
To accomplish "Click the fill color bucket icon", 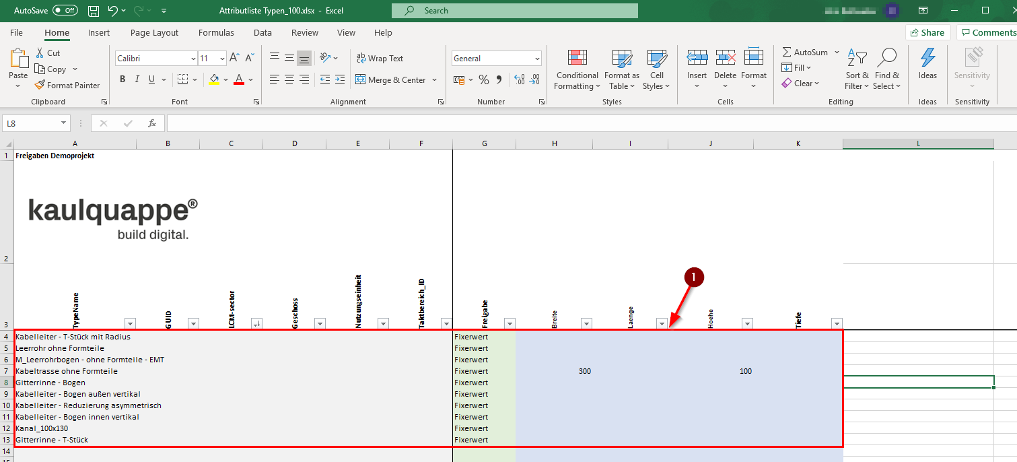I will tap(214, 79).
